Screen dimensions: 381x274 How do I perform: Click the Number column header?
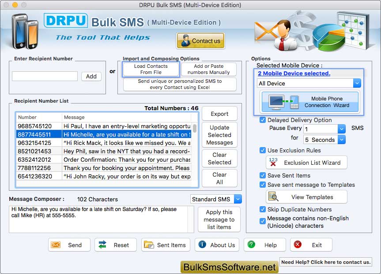[39, 117]
